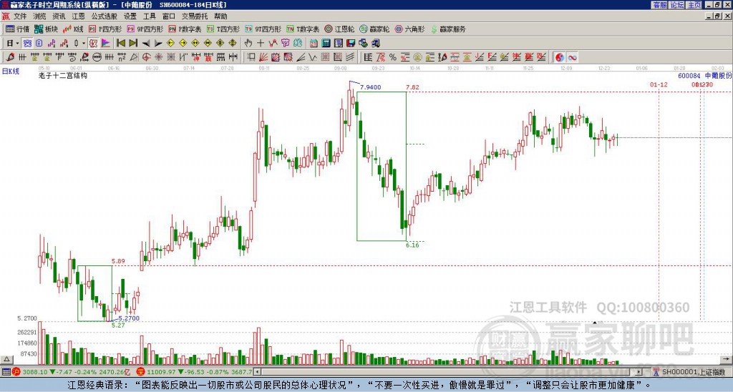Open the P四方形 tool
The image size is (733, 392).
(105, 29)
